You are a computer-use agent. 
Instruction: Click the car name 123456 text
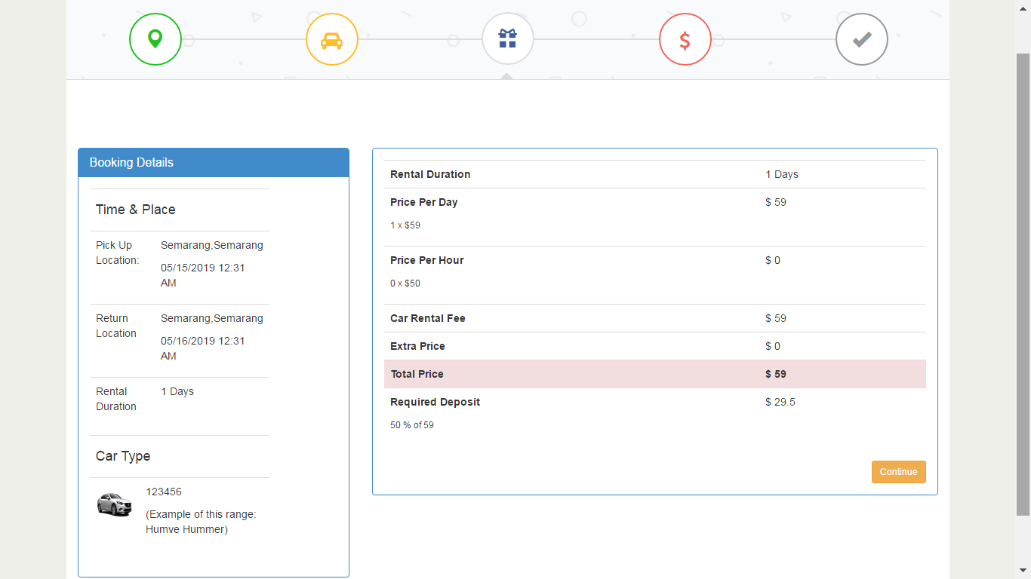click(x=164, y=492)
